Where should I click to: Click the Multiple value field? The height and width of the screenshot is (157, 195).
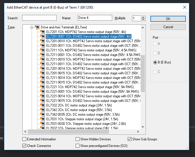pyautogui.click(x=136, y=18)
